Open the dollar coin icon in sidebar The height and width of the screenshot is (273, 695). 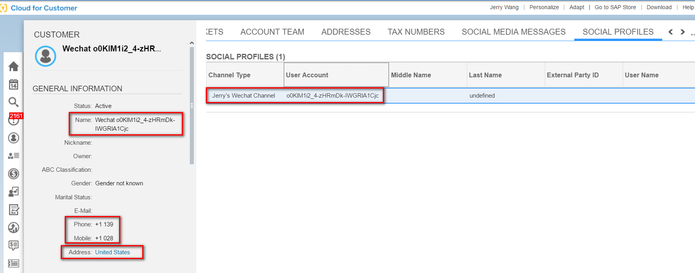(x=14, y=174)
